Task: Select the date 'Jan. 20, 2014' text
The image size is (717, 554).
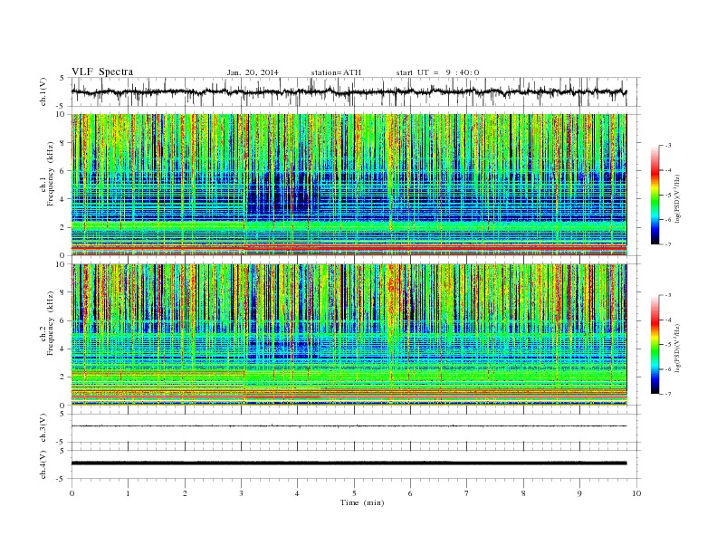Action: click(x=253, y=72)
